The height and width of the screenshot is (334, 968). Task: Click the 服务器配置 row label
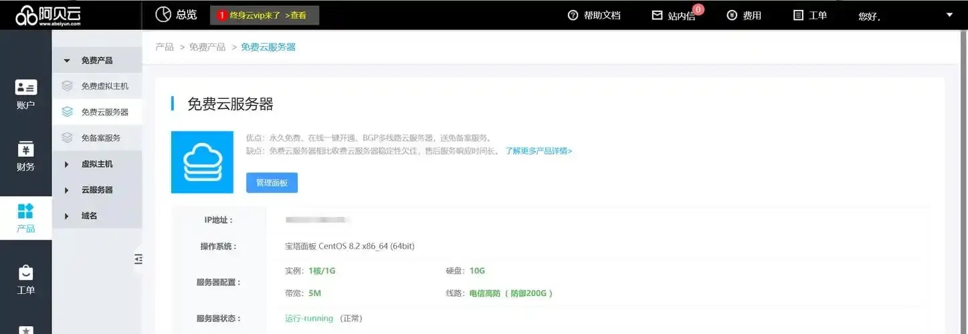point(219,283)
